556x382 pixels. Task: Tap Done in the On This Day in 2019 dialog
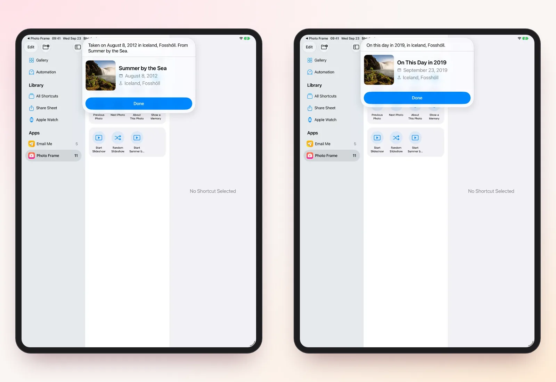417,98
